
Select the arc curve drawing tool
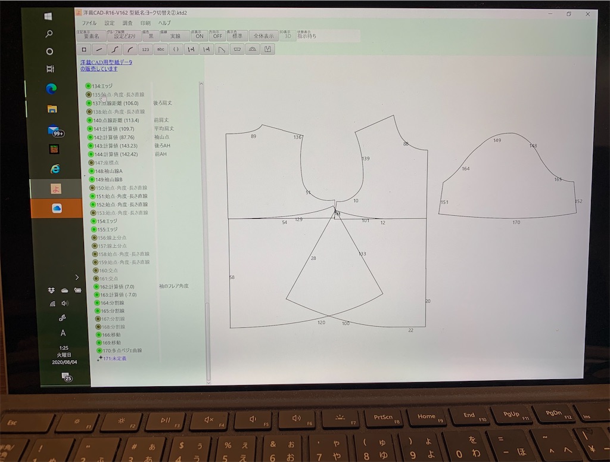point(130,49)
